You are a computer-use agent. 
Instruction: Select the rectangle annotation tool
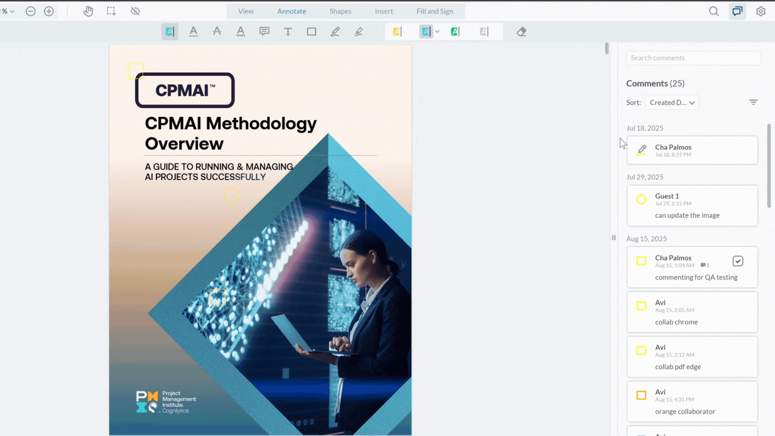click(x=311, y=31)
